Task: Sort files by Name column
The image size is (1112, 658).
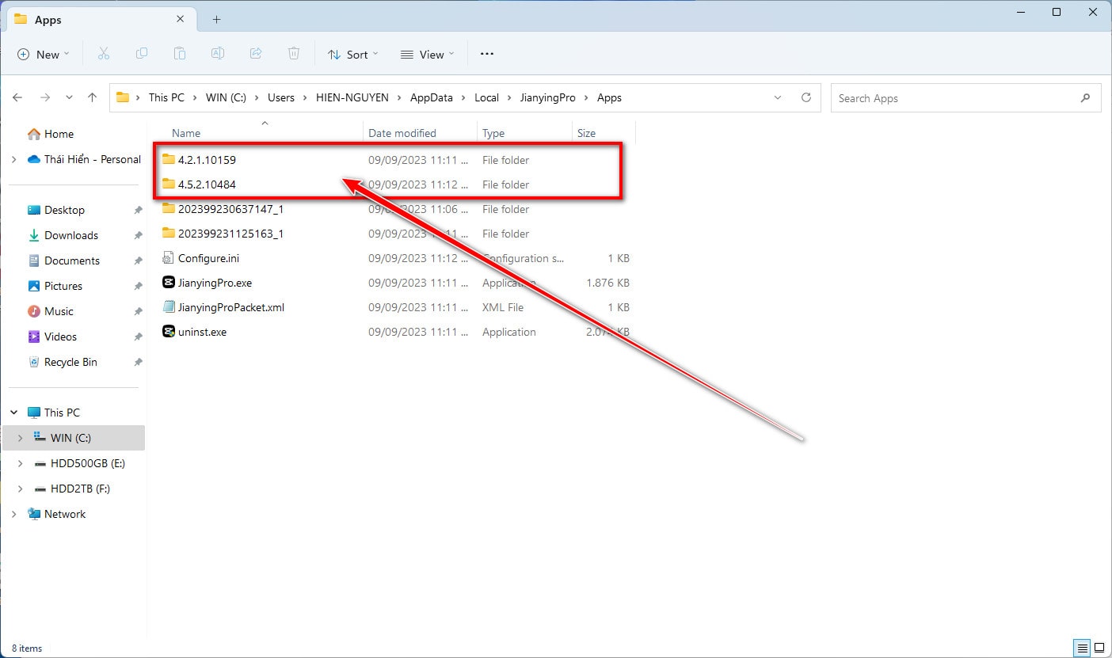Action: click(x=186, y=133)
